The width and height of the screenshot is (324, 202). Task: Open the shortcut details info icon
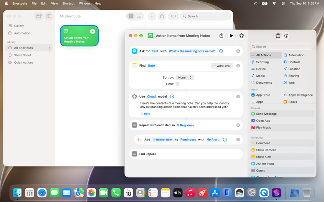tap(286, 36)
